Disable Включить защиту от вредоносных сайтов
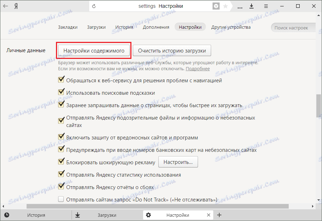322x221 pixels. (x=61, y=137)
